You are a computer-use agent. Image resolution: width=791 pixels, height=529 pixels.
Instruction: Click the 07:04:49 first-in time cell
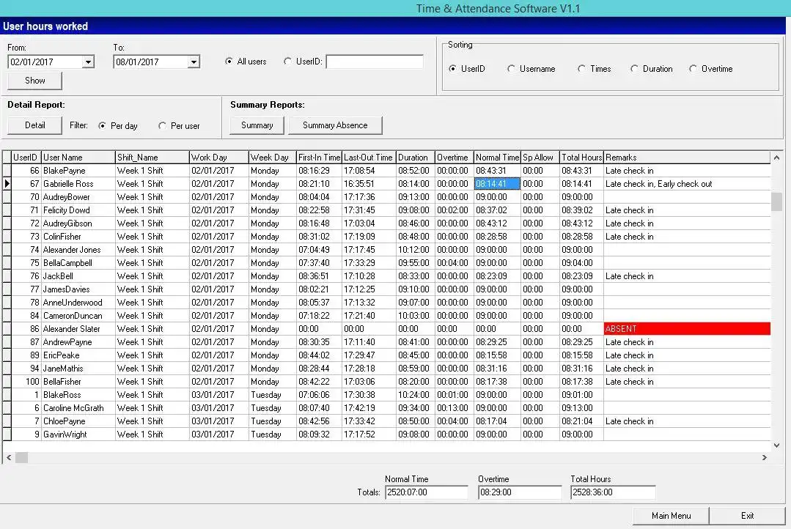point(319,250)
